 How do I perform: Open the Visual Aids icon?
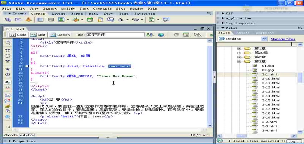pos(198,35)
